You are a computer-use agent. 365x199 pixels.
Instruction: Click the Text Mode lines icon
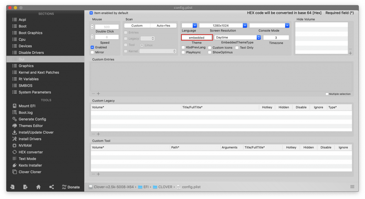15,159
